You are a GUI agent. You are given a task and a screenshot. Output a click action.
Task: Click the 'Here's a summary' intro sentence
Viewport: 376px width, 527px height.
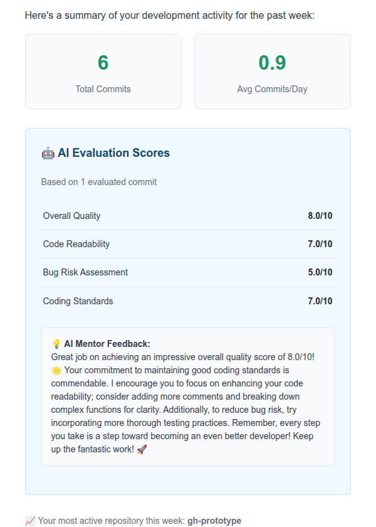click(170, 16)
